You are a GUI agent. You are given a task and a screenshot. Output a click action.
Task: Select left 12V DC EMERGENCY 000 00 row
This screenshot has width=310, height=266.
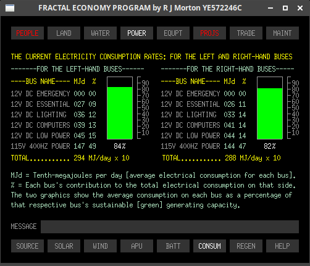pos(54,94)
